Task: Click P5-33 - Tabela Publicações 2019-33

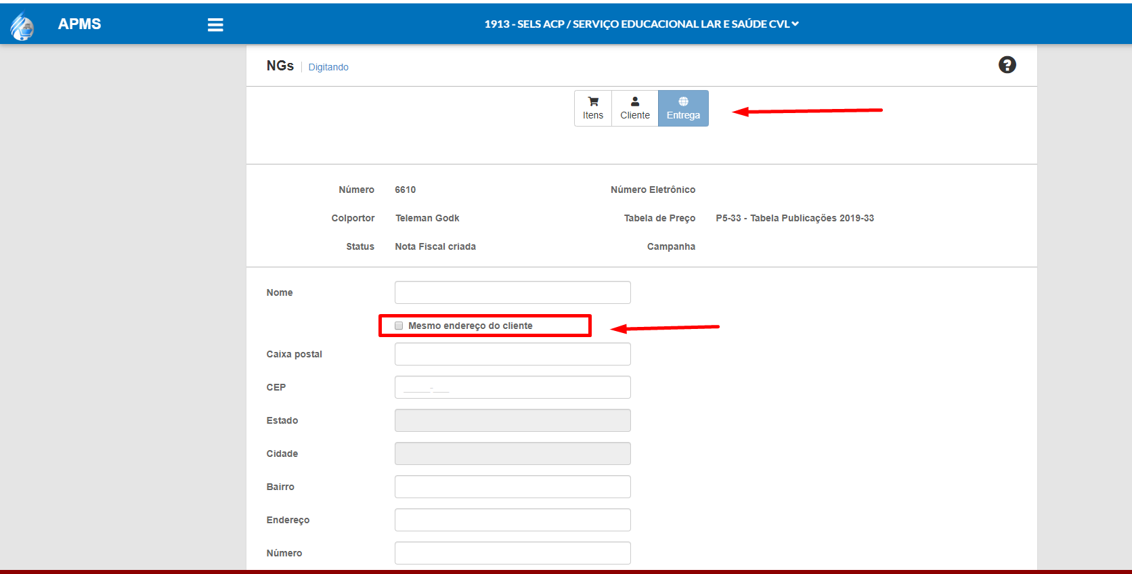Action: click(x=795, y=218)
